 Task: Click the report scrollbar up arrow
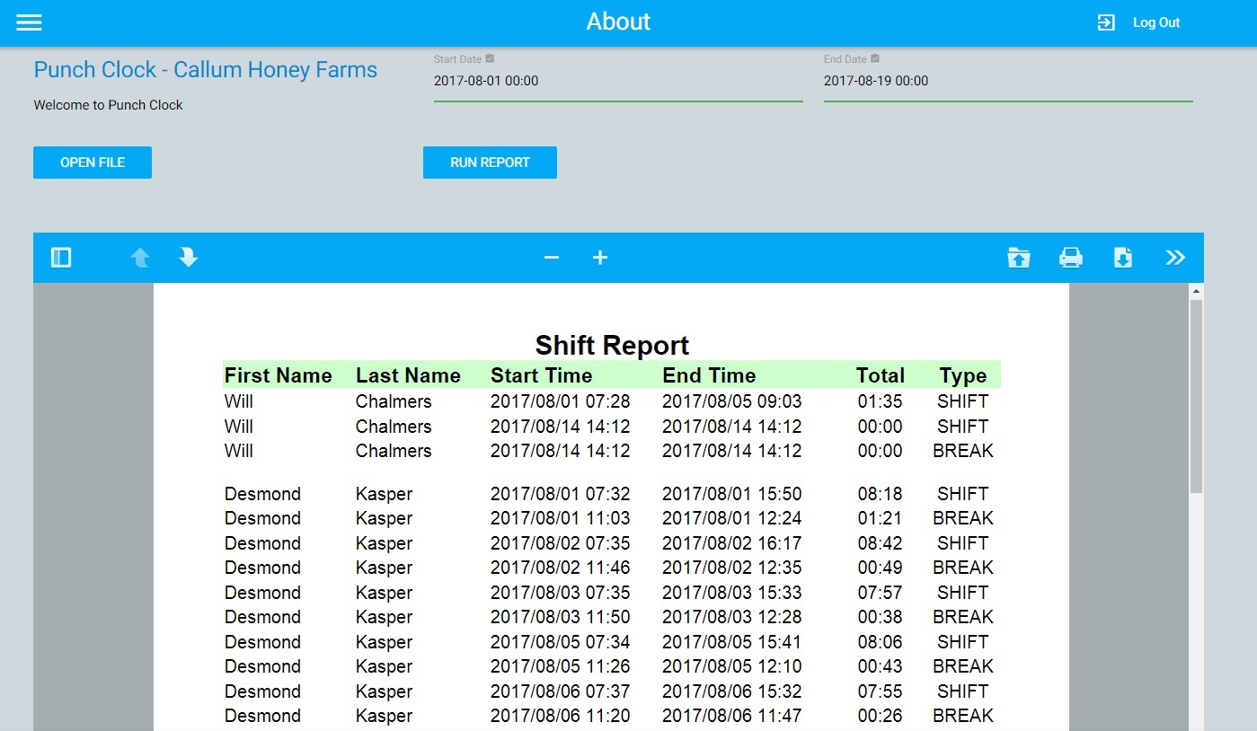[1196, 291]
